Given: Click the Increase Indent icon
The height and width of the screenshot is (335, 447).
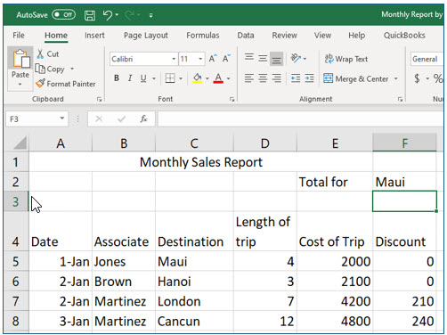Looking at the screenshot, I should pos(309,78).
